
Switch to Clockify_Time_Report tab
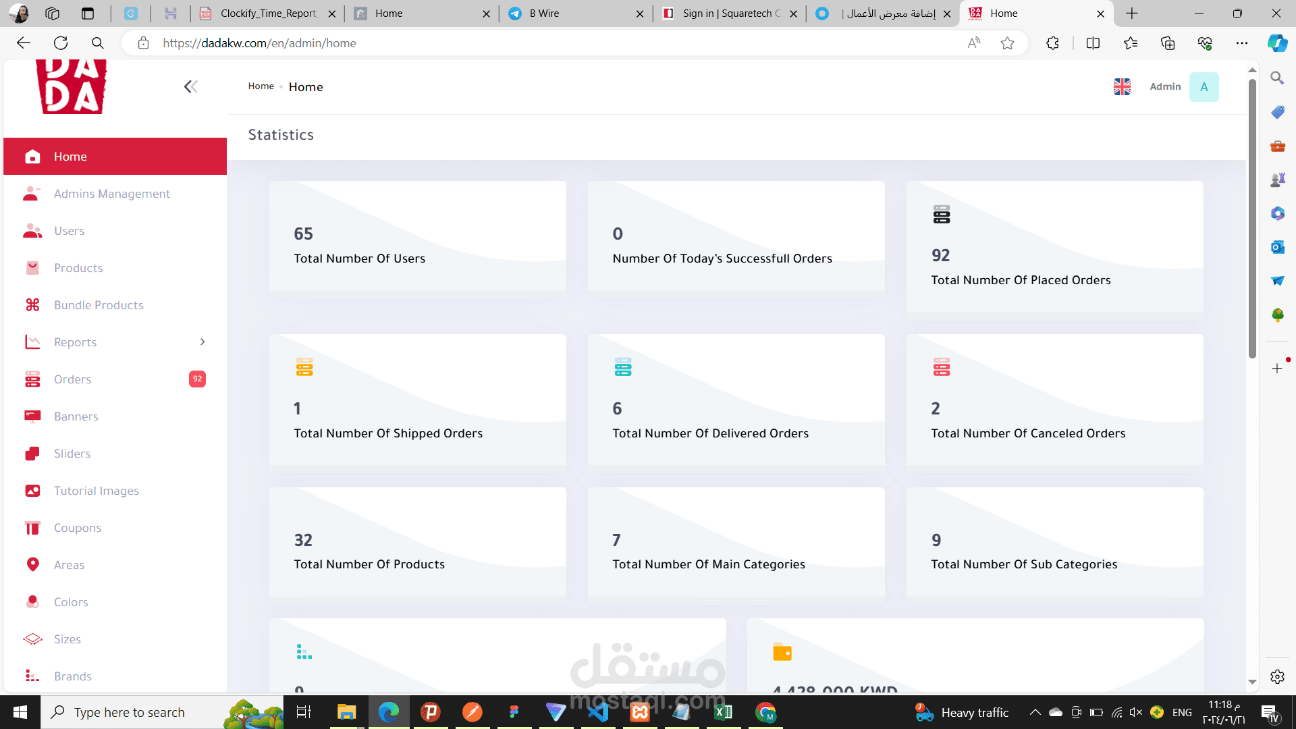[267, 13]
